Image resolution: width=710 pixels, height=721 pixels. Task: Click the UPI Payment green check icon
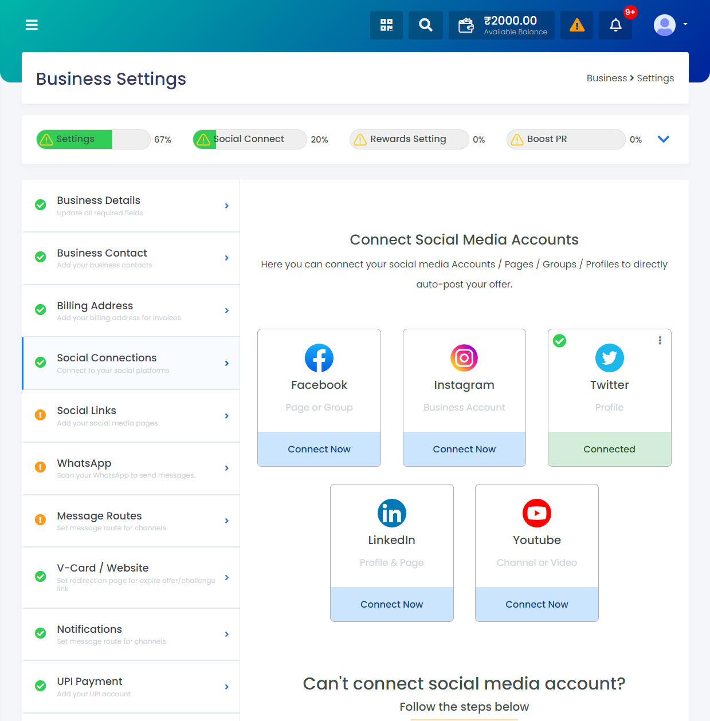[41, 685]
